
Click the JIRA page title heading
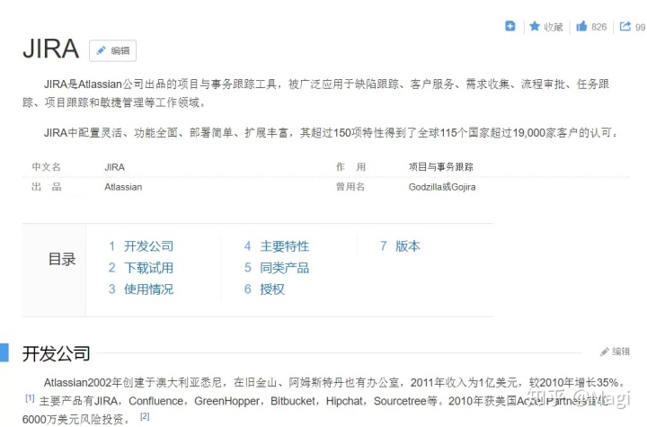pyautogui.click(x=50, y=49)
